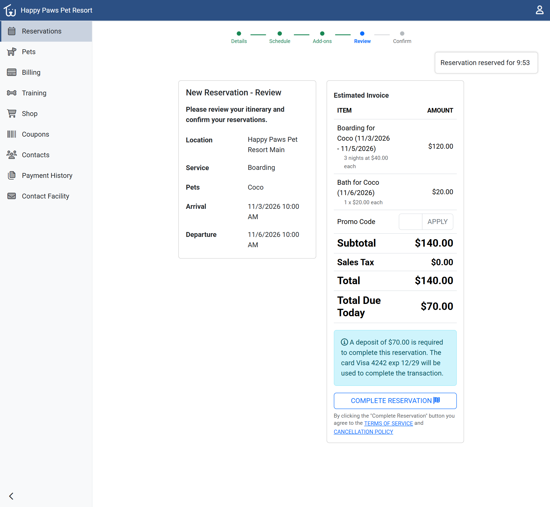
Task: Click the Contact Facility envelope icon
Action: (x=12, y=196)
